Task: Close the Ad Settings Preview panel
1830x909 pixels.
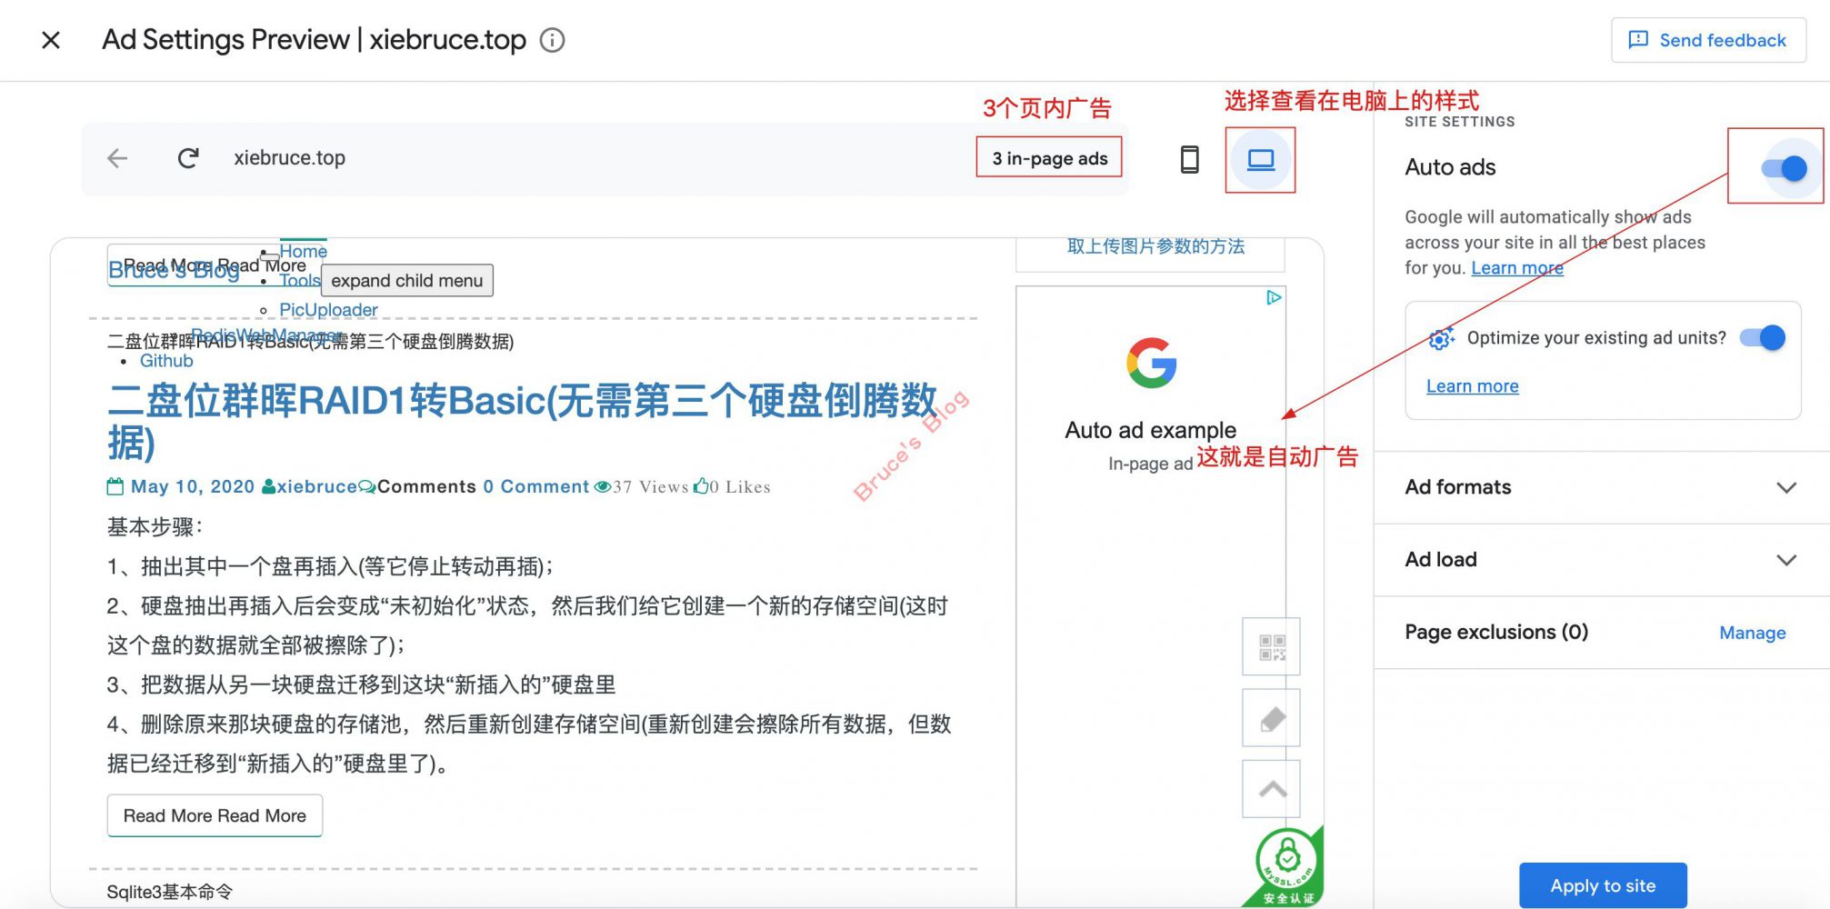Action: 51,40
